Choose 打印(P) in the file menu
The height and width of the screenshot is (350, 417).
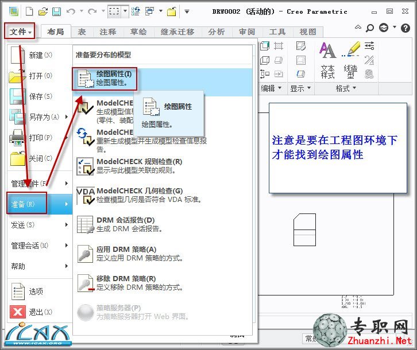coord(40,138)
